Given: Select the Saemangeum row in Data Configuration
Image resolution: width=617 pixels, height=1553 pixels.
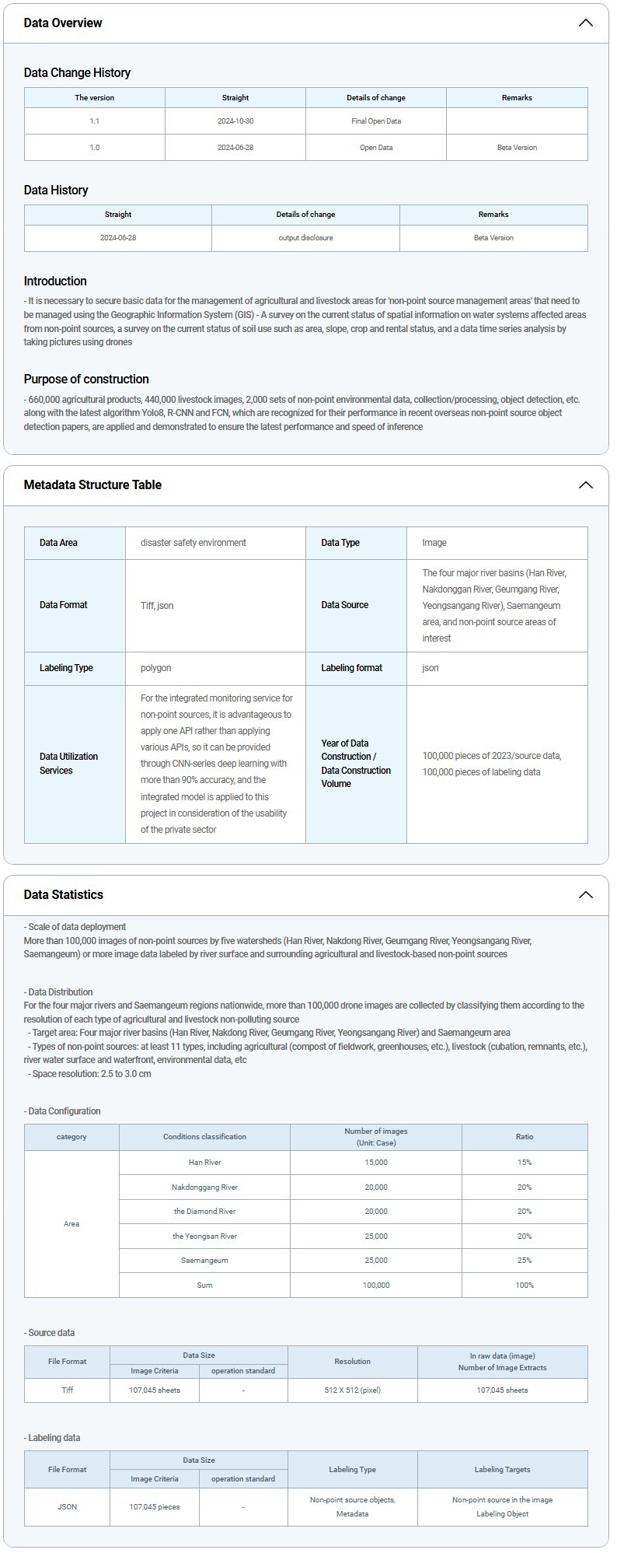Looking at the screenshot, I should click(204, 1260).
